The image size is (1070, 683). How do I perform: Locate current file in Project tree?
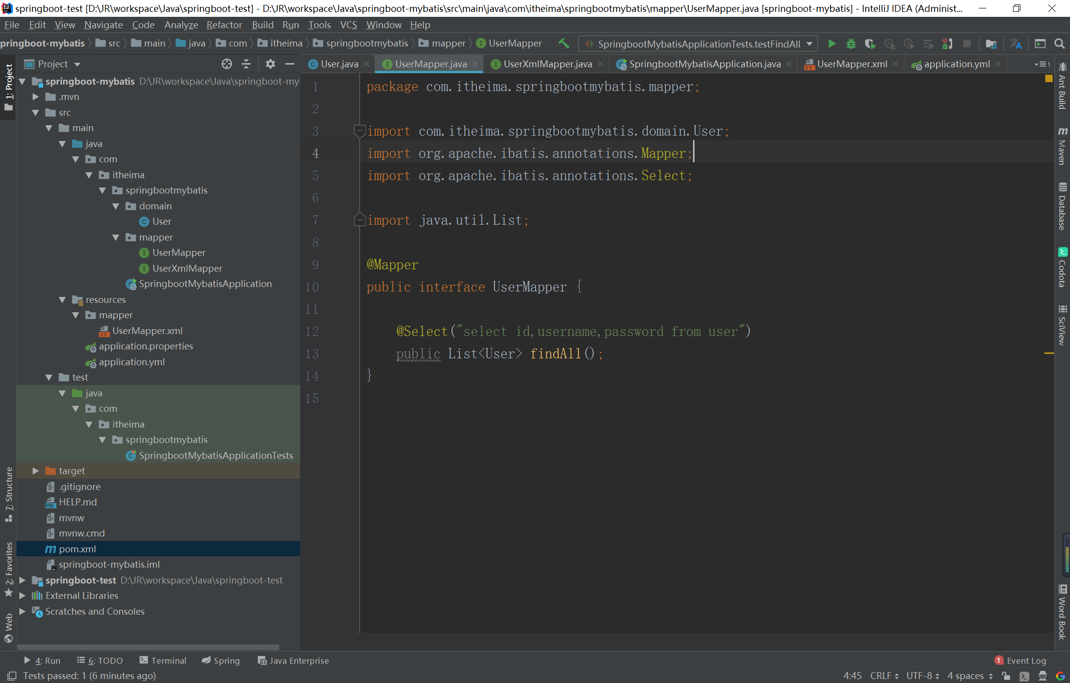[x=227, y=64]
